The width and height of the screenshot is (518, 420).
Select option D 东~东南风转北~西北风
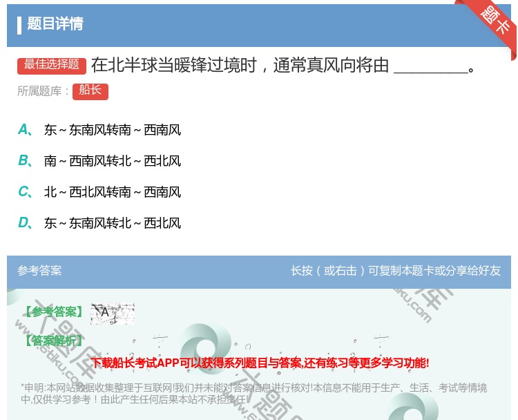tap(99, 222)
